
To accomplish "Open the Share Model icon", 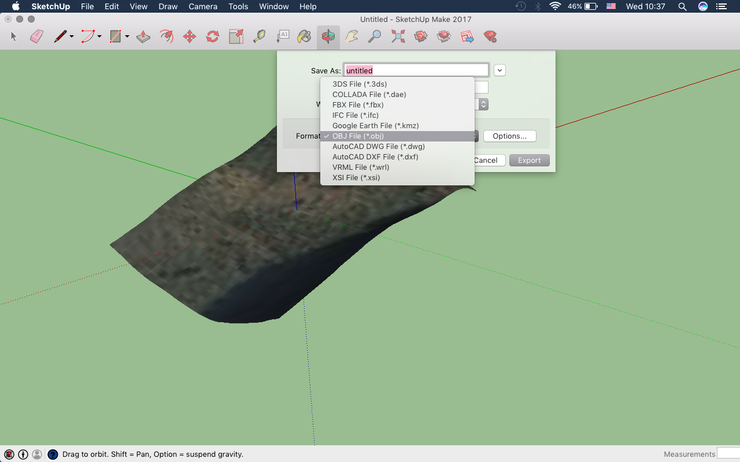I will (444, 37).
